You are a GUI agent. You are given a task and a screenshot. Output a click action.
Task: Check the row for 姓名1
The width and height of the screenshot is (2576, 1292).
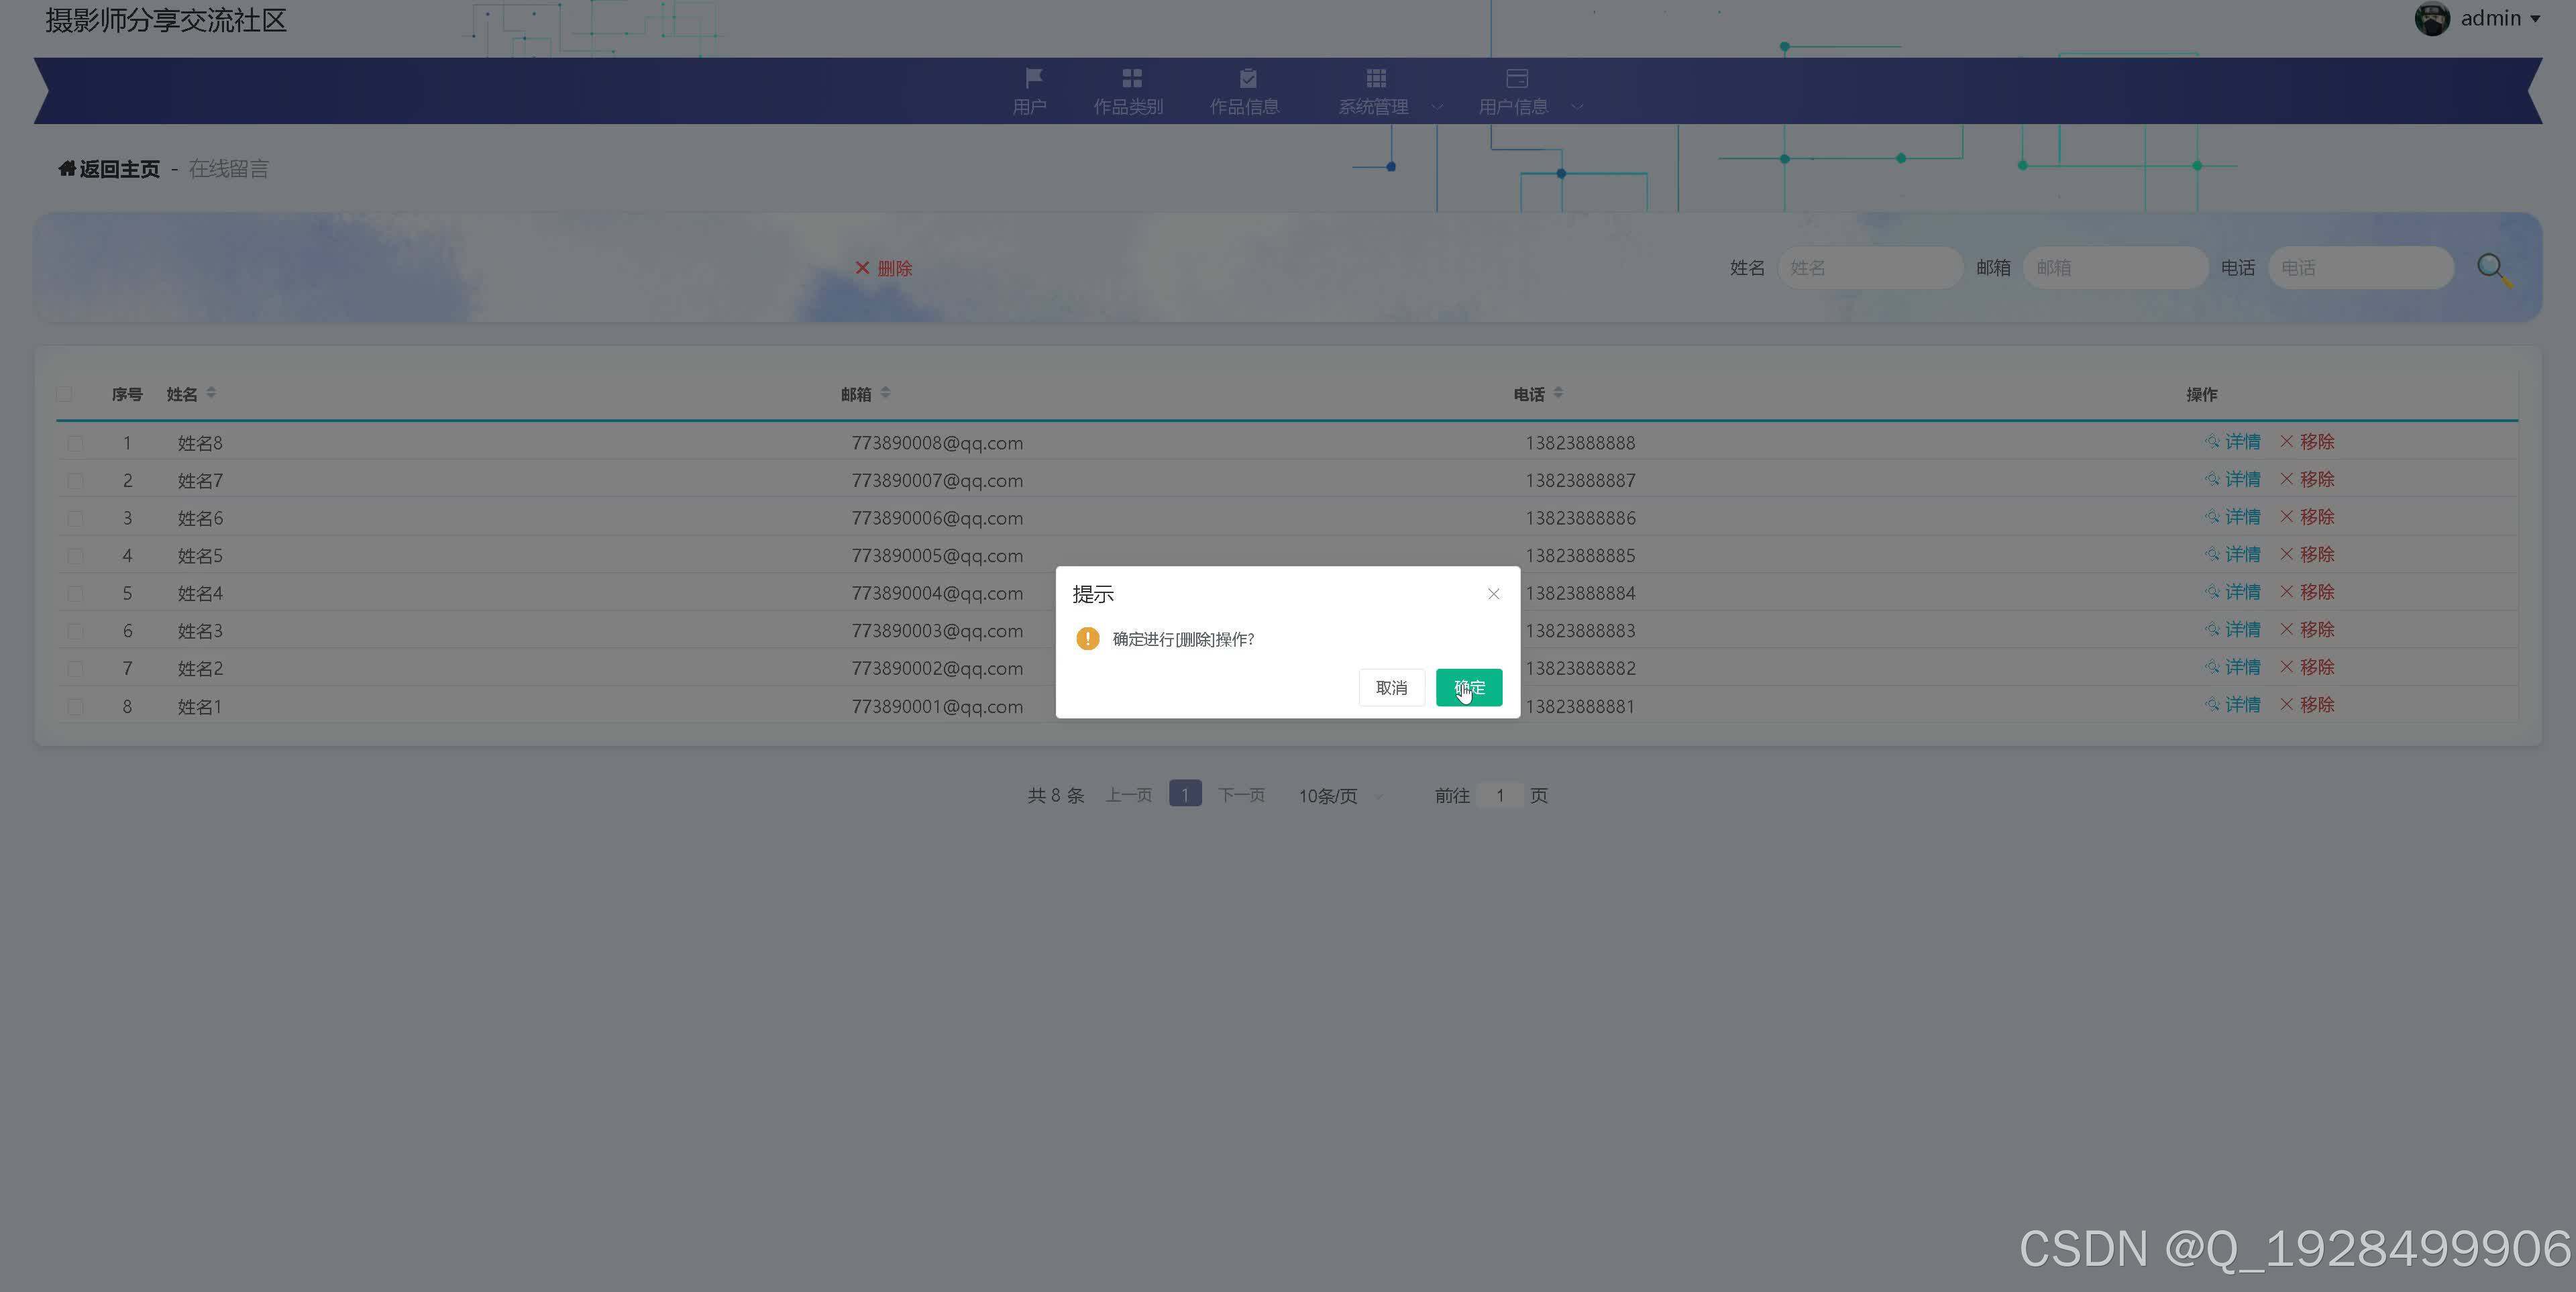click(75, 707)
